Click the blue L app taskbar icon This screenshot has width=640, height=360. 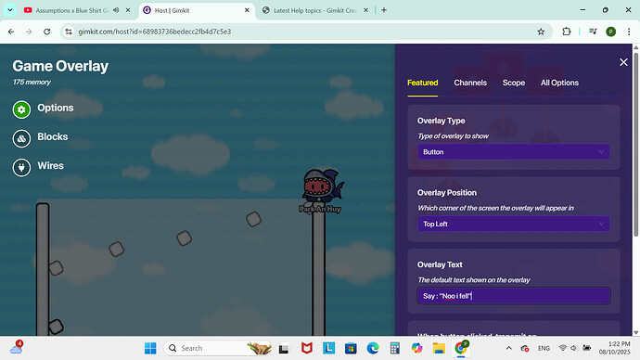click(328, 348)
